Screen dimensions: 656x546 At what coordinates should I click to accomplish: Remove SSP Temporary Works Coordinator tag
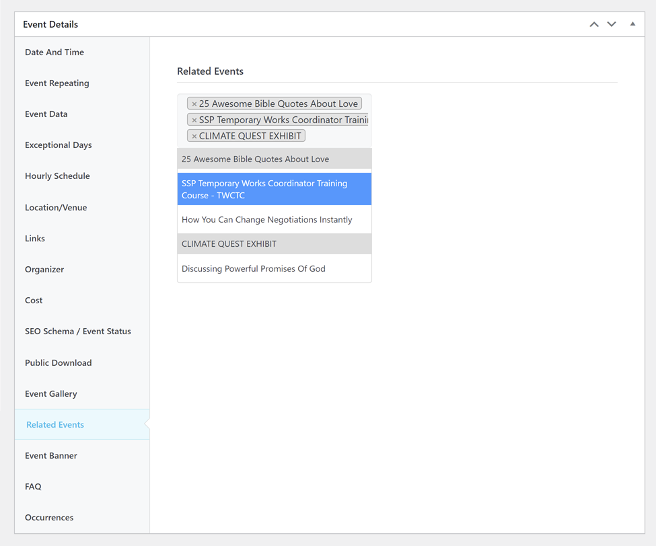tap(194, 120)
